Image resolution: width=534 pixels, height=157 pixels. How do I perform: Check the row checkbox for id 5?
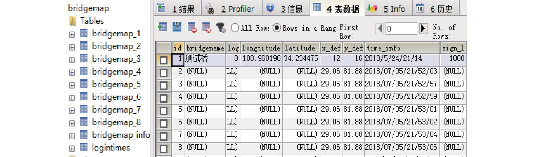[x=163, y=111]
